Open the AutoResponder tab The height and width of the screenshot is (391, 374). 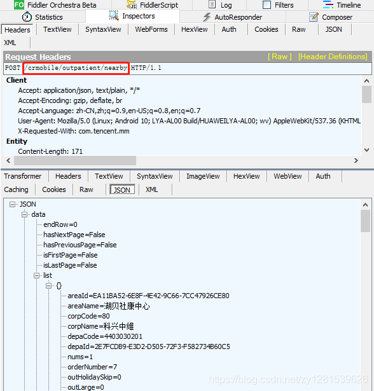pos(233,17)
